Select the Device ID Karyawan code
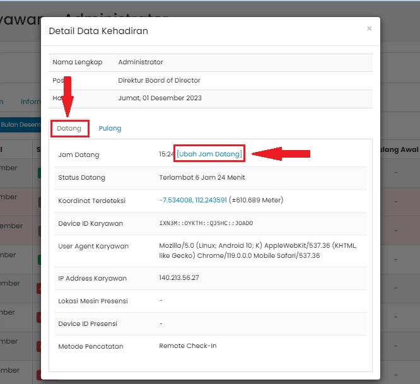The image size is (420, 384). click(x=206, y=223)
